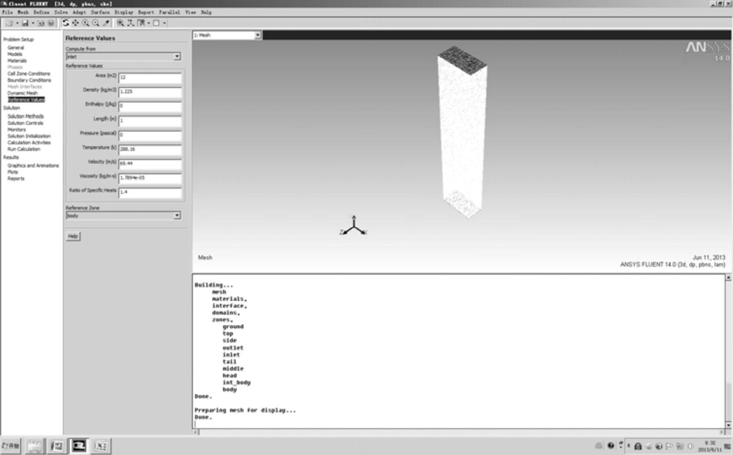733x455 pixels.
Task: Select the Probe tool
Action: (106, 23)
